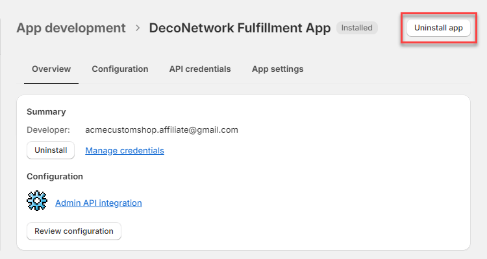Screen dimensions: 487x259
Task: Open the API credentials tab
Action: (x=200, y=69)
